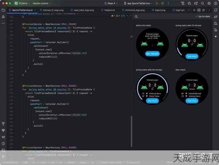The width and height of the screenshot is (219, 165).
Task: Open Search Everywhere magnifier icon
Action: [202, 3]
